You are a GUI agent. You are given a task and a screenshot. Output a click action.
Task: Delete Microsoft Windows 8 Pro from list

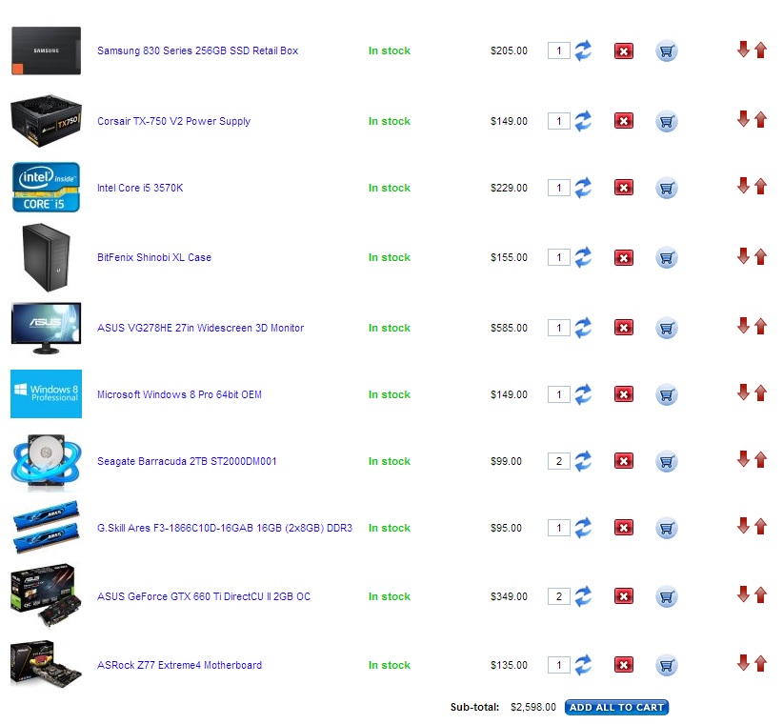pos(624,394)
